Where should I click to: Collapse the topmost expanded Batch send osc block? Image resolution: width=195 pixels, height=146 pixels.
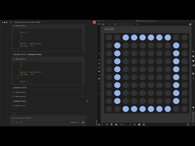point(83,26)
